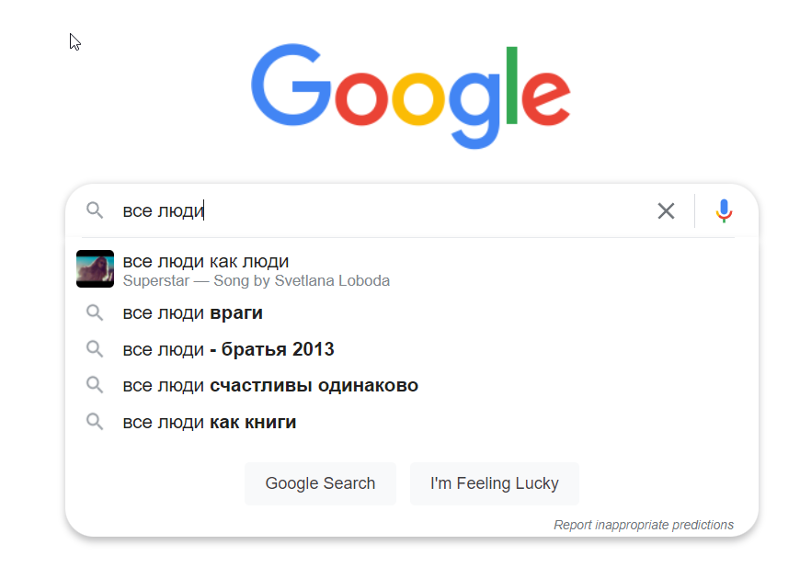Click the magnifier icon beside 'все люди - братья 2013'
The width and height of the screenshot is (800, 567).
(x=95, y=349)
